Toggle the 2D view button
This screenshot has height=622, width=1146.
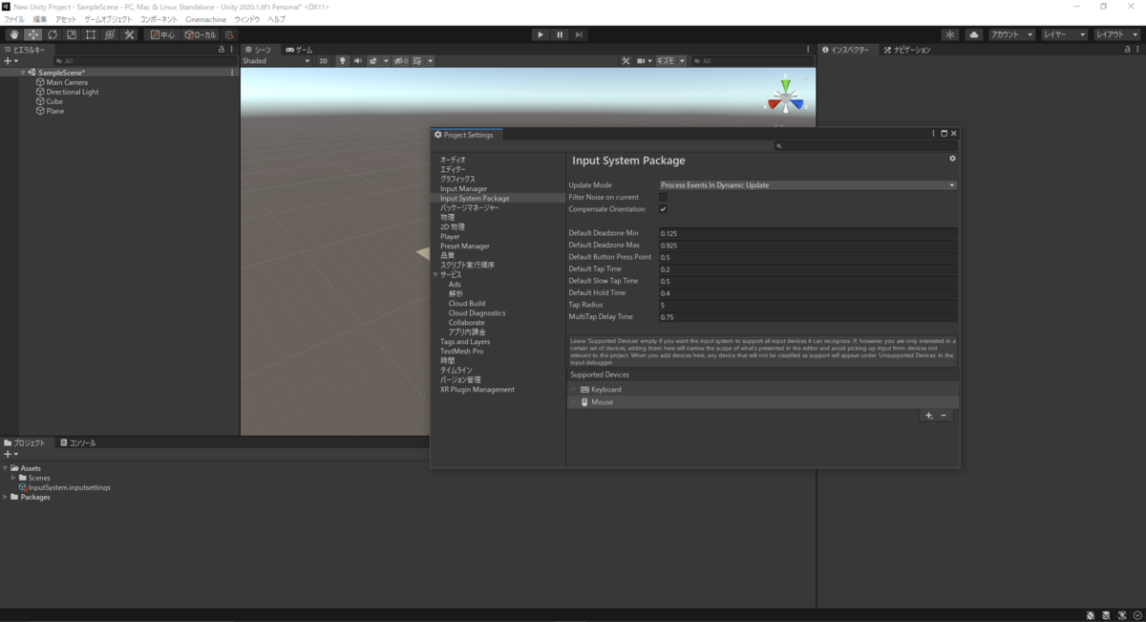pos(323,60)
